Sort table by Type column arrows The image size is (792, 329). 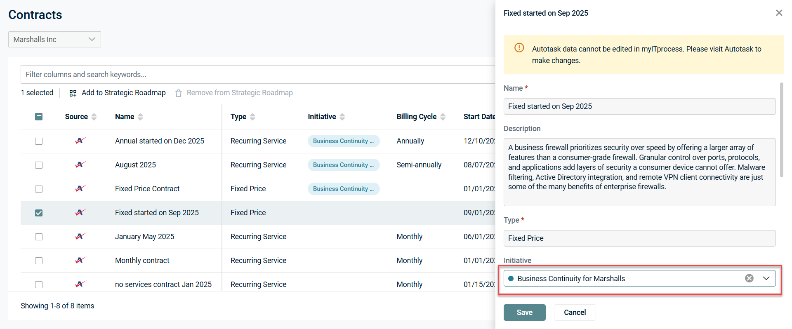252,117
